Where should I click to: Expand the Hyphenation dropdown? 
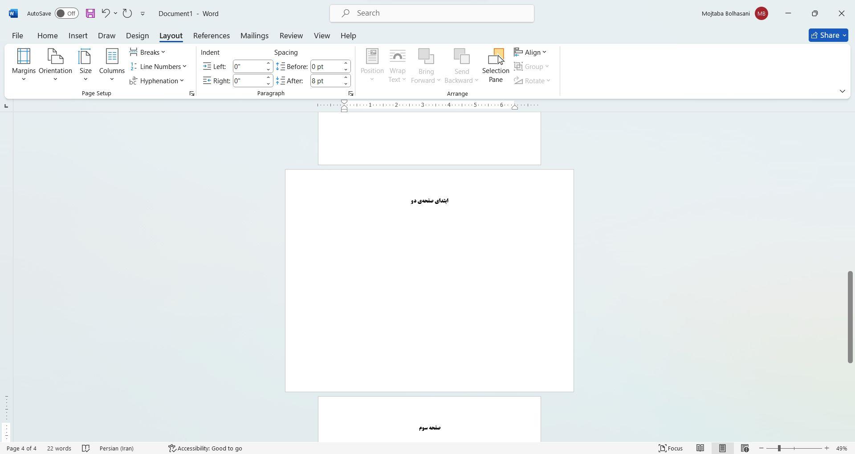click(157, 81)
